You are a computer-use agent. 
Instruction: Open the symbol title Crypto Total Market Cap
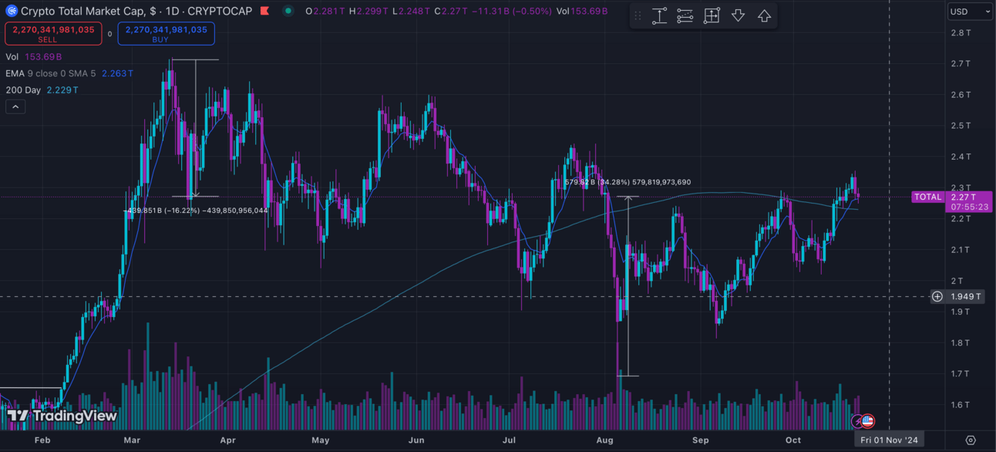pos(136,12)
